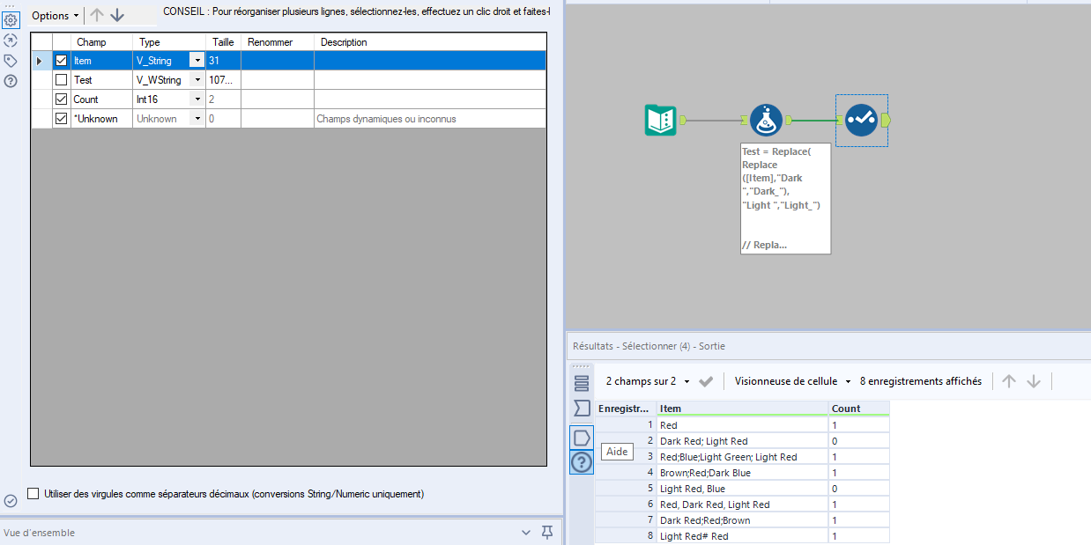Click the Aide button near the results grid
Viewport: 1091px width, 545px height.
(617, 451)
